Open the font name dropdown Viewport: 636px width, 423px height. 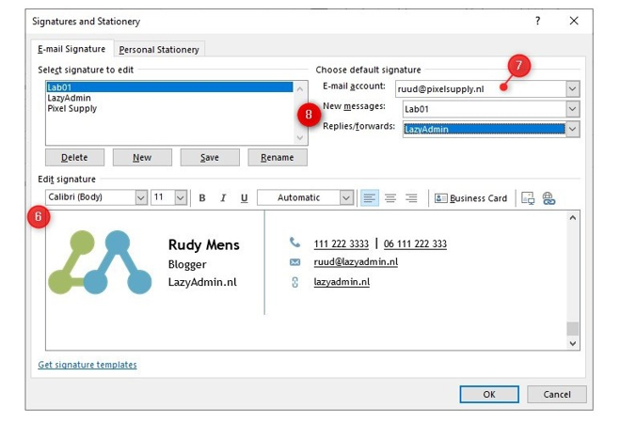coord(141,198)
